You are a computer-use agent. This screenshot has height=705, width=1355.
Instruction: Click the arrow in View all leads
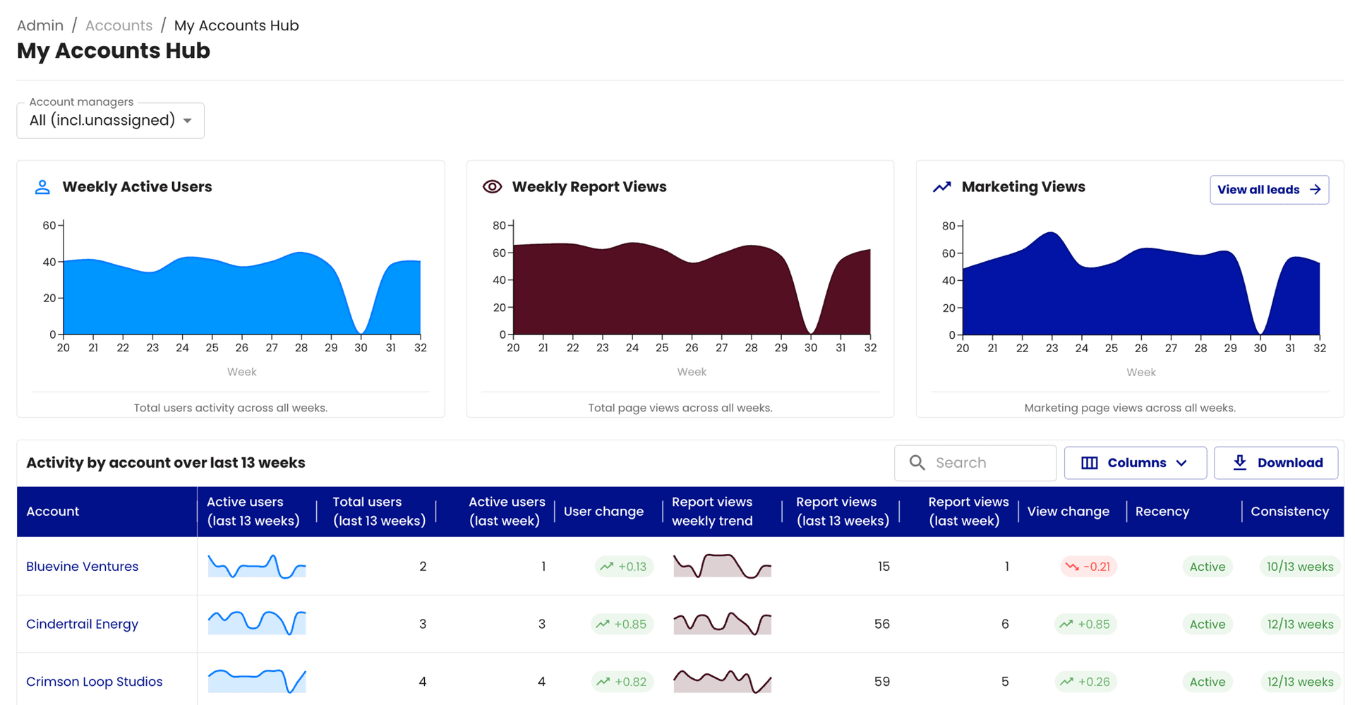(x=1315, y=189)
